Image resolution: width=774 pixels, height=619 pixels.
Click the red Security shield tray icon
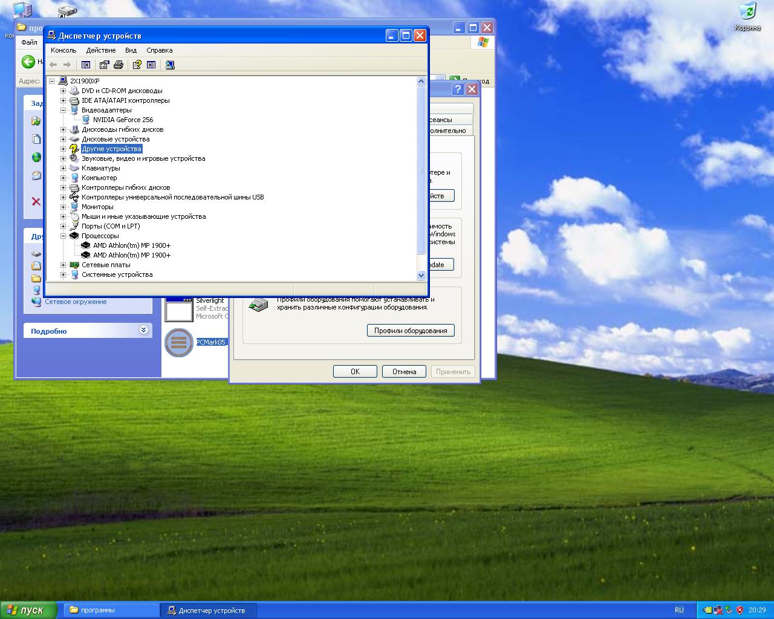click(740, 610)
